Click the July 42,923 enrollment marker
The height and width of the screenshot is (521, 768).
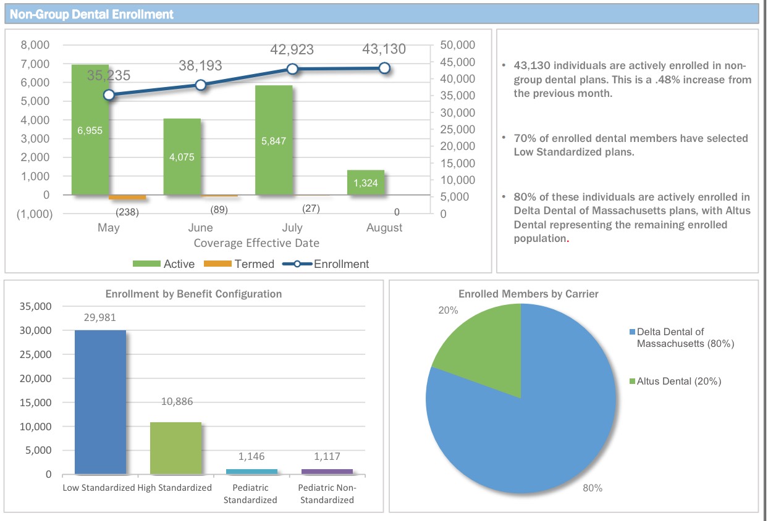(293, 69)
